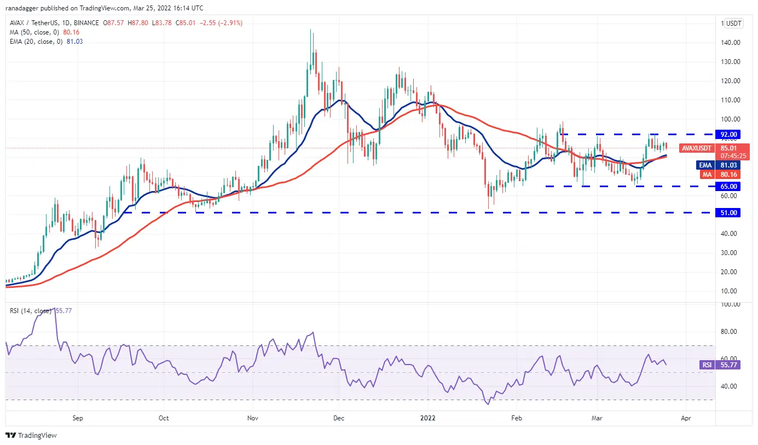Click the red MA tag beside 80.16
758x445 pixels.
707,174
